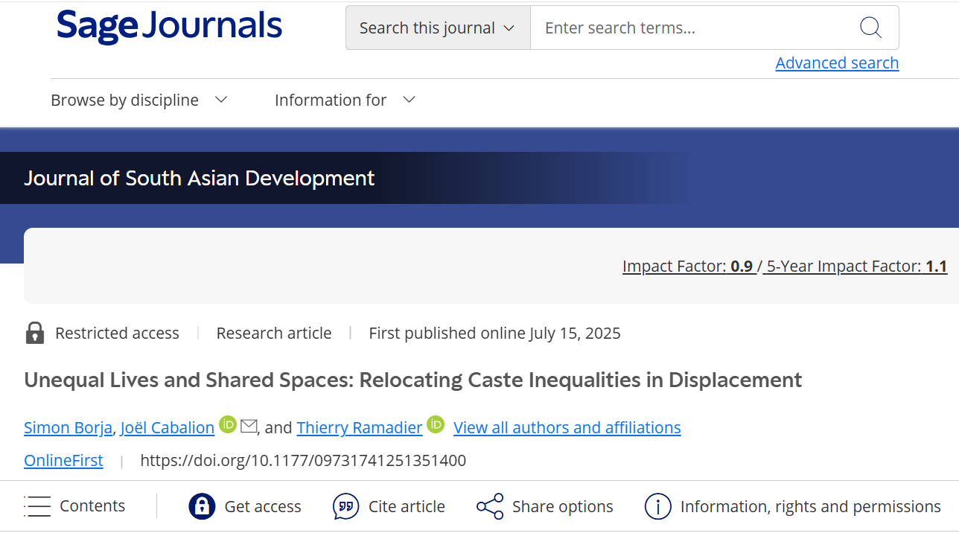Open the Advanced search link
Viewport: 959px width, 536px height.
(837, 63)
